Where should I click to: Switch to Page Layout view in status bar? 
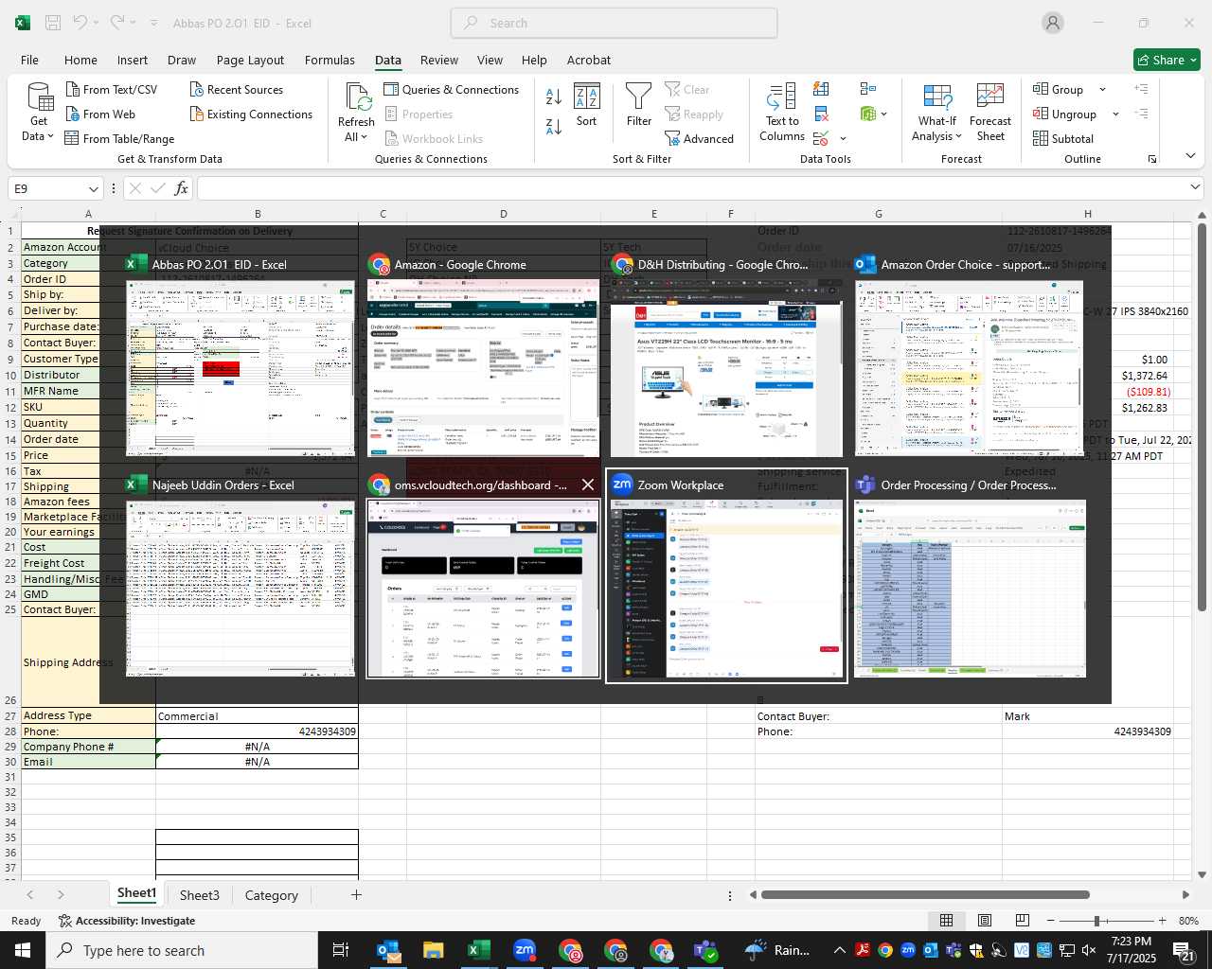(x=985, y=921)
